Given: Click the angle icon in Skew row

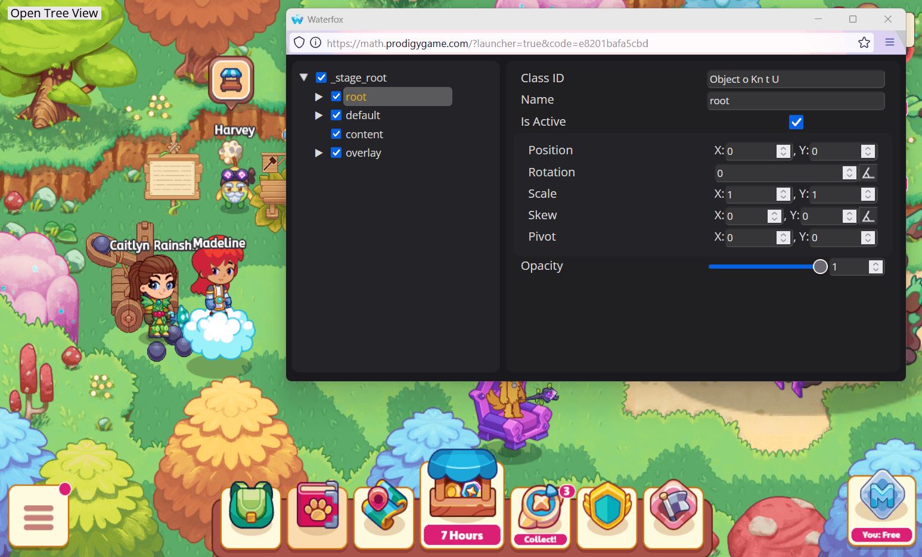Looking at the screenshot, I should (x=868, y=216).
